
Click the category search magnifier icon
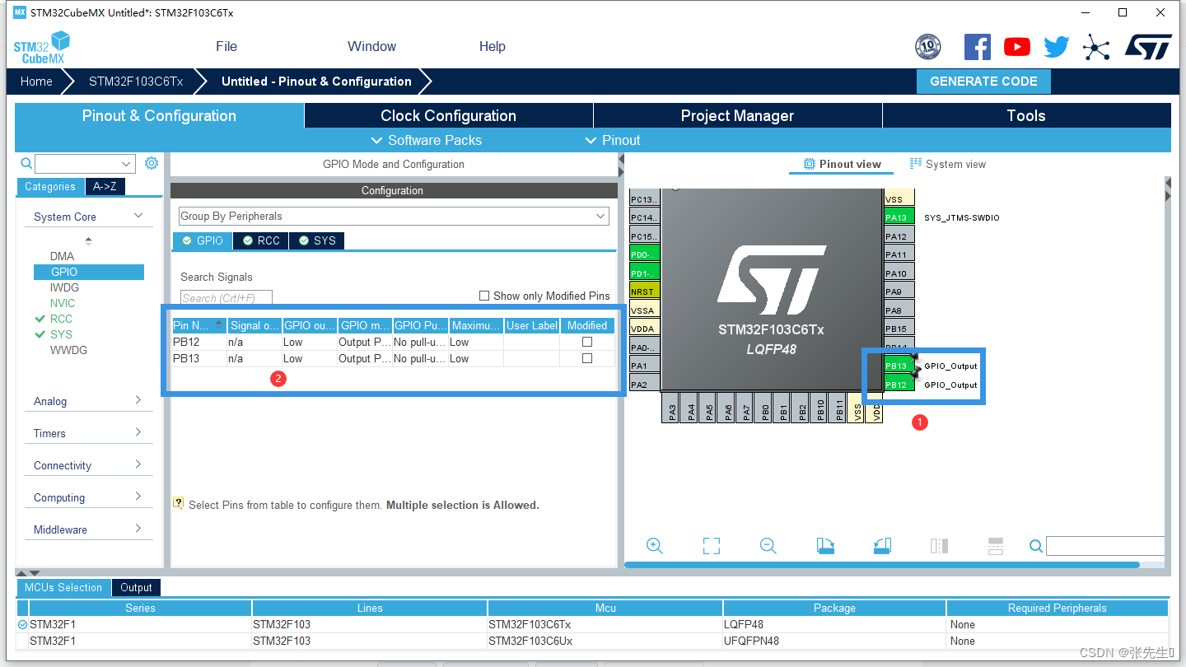26,164
